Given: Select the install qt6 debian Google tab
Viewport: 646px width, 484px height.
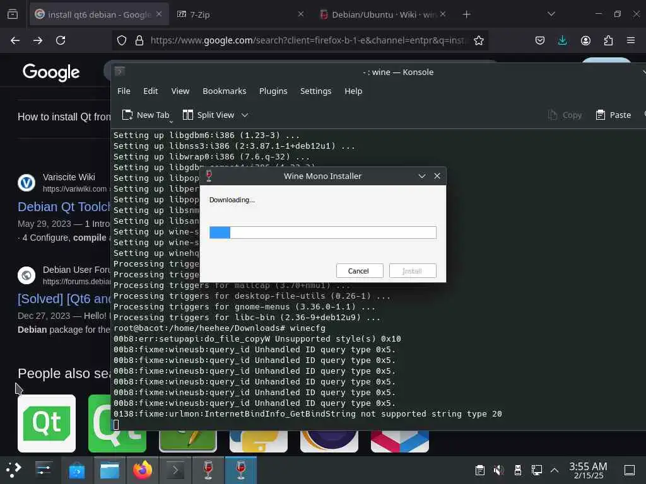Looking at the screenshot, I should pyautogui.click(x=99, y=14).
